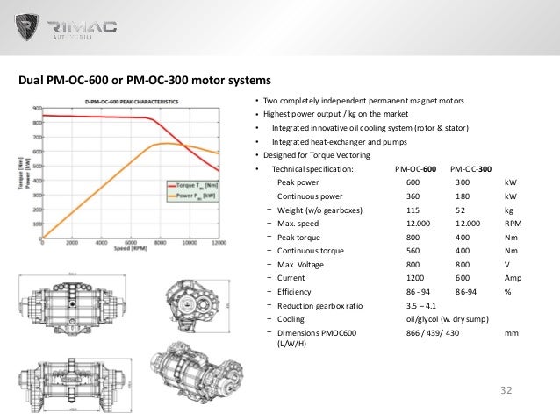Click the Continuous torque value 560
The height and width of the screenshot is (420, 560).
(413, 251)
